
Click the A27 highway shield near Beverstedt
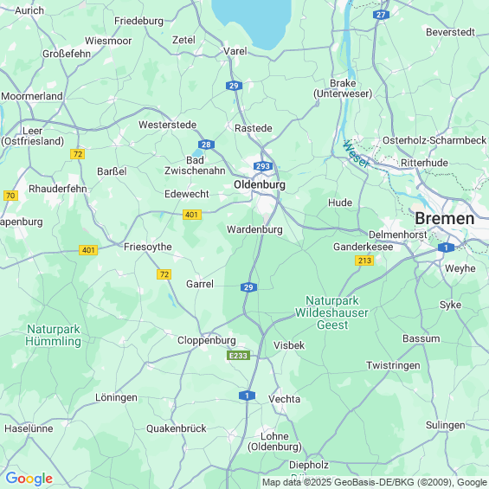[381, 15]
